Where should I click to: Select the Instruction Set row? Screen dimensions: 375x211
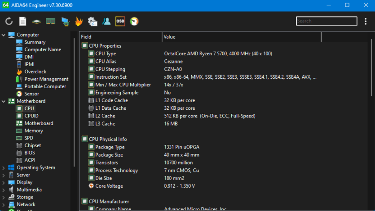(224, 77)
